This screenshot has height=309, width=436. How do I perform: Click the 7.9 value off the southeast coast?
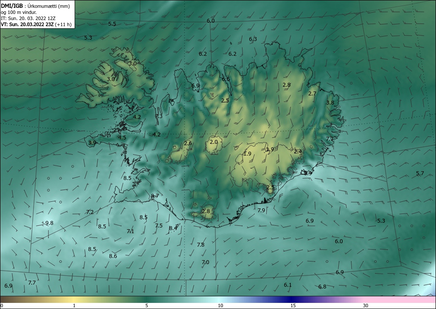tap(261, 211)
